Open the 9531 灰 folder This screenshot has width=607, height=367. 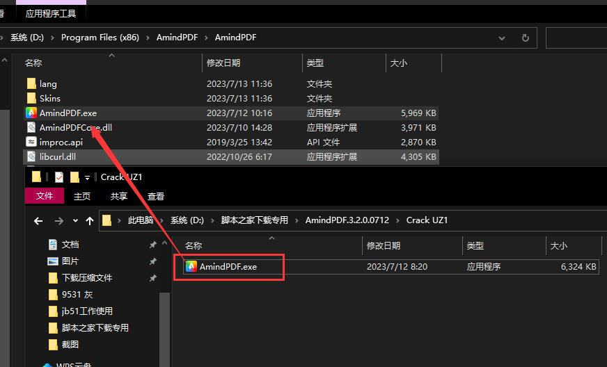tap(77, 294)
